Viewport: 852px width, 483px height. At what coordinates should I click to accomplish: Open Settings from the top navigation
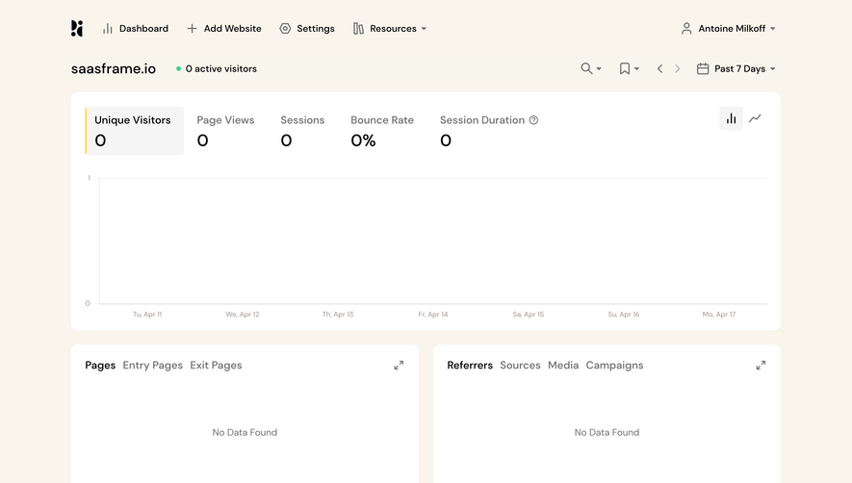307,28
